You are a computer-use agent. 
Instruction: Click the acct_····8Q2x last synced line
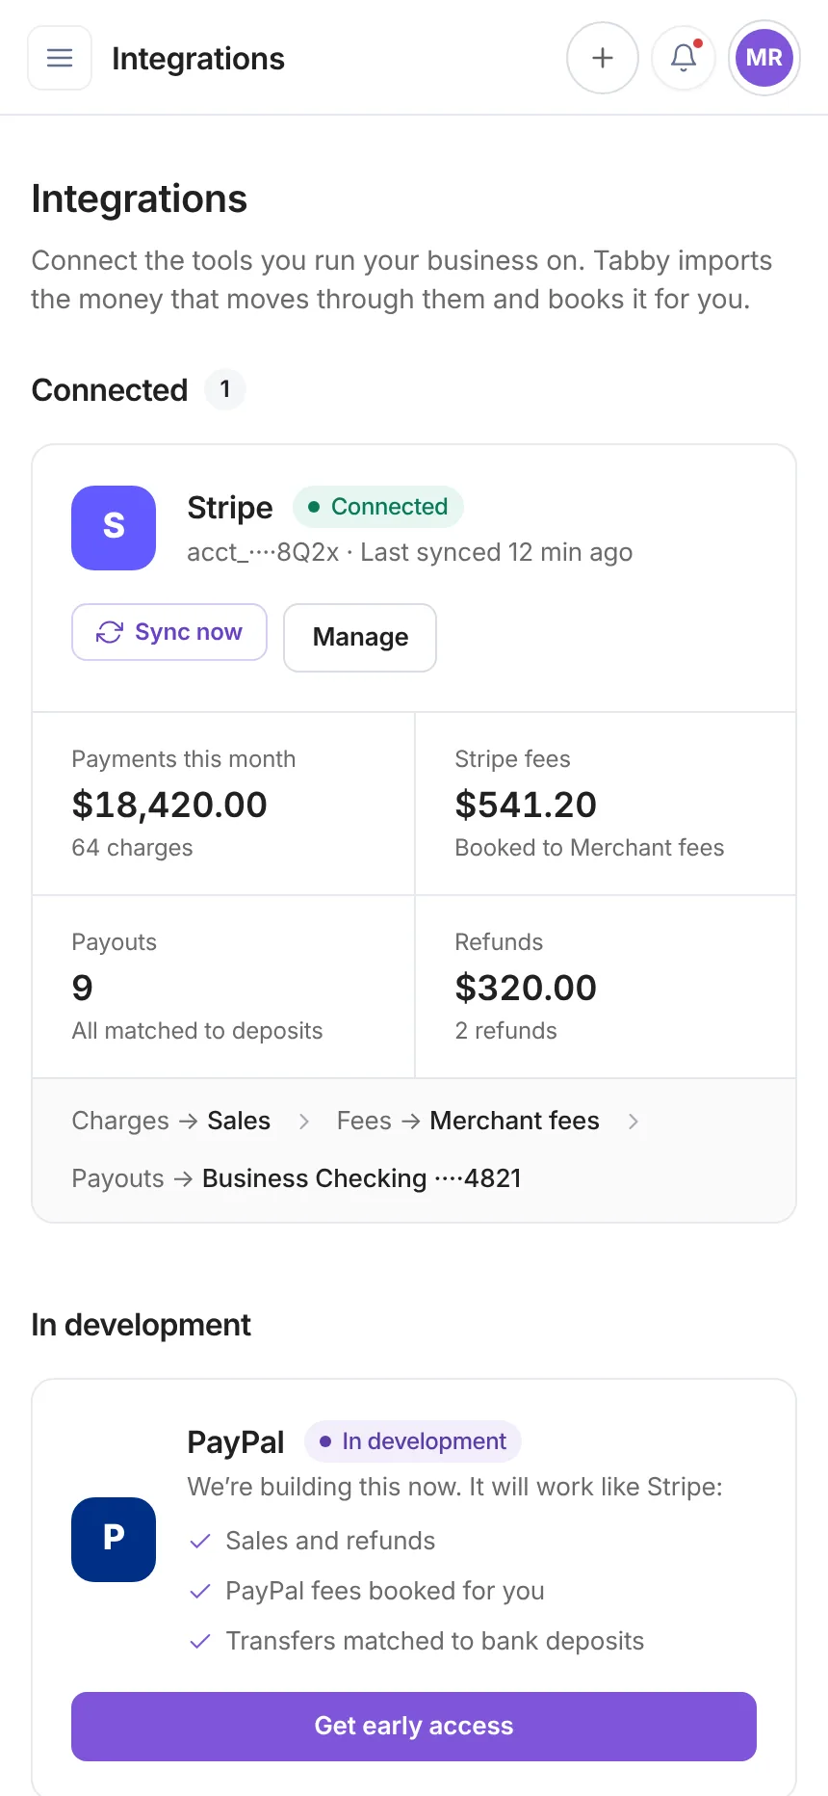coord(410,552)
